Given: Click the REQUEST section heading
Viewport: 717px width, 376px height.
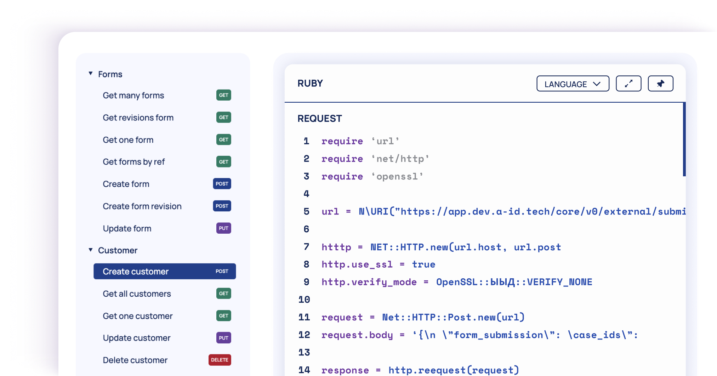Looking at the screenshot, I should point(320,119).
